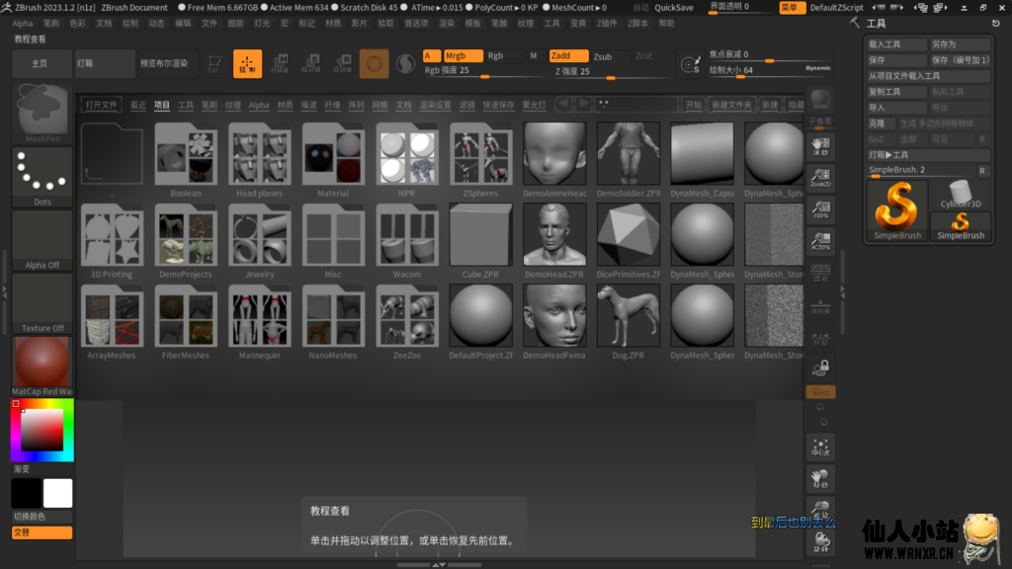Click the Zoom2D icon on the right shelf

(821, 175)
